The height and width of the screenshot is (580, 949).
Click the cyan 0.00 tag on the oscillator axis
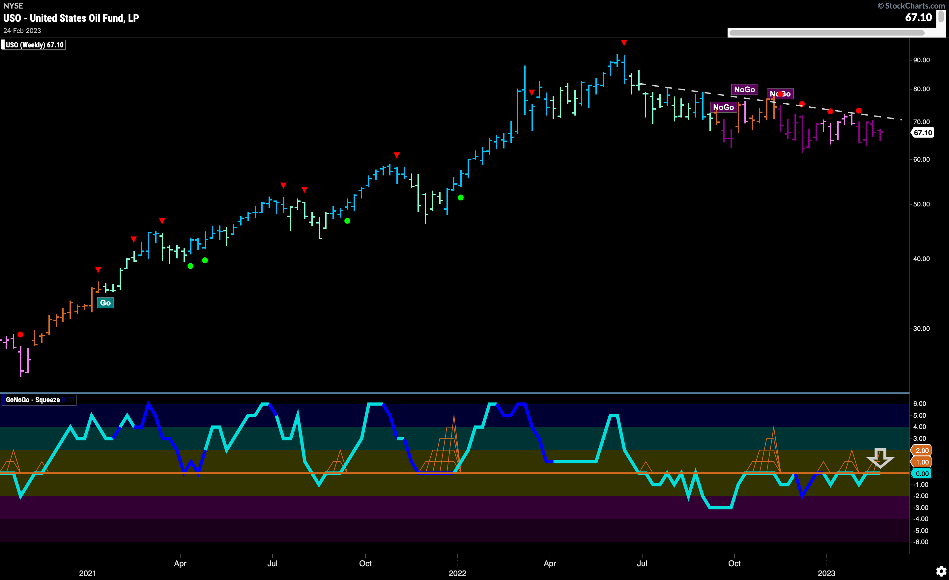(922, 474)
